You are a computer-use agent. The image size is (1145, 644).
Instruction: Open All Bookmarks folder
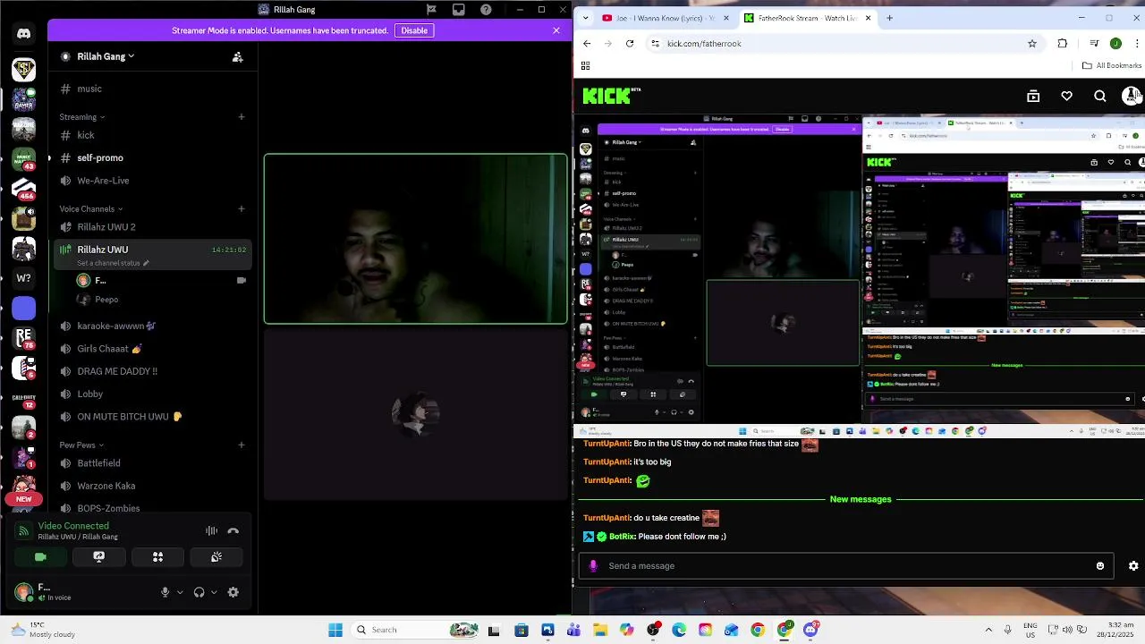[1112, 65]
